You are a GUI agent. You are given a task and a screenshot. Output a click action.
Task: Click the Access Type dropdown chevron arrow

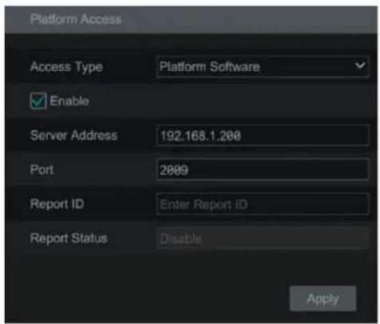point(360,65)
